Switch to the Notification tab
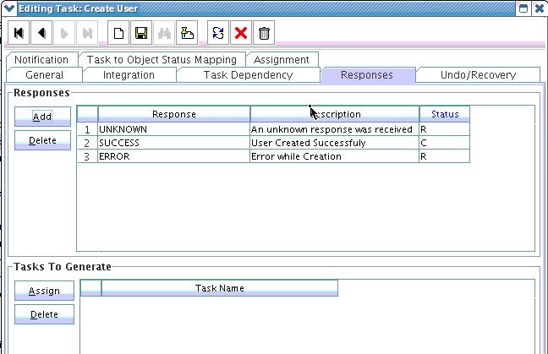The height and width of the screenshot is (354, 548). 41,59
